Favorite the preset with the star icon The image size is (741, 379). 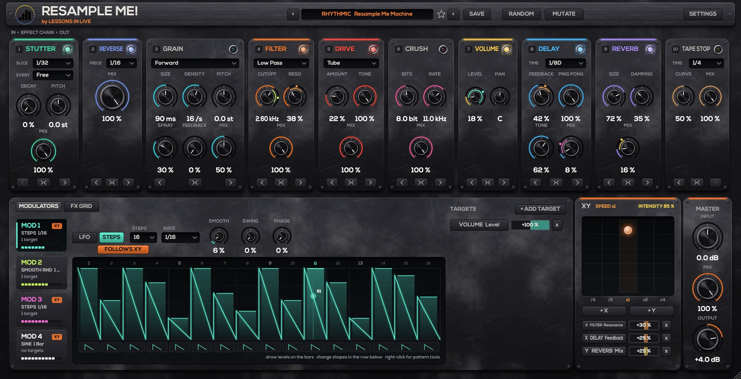coord(441,14)
